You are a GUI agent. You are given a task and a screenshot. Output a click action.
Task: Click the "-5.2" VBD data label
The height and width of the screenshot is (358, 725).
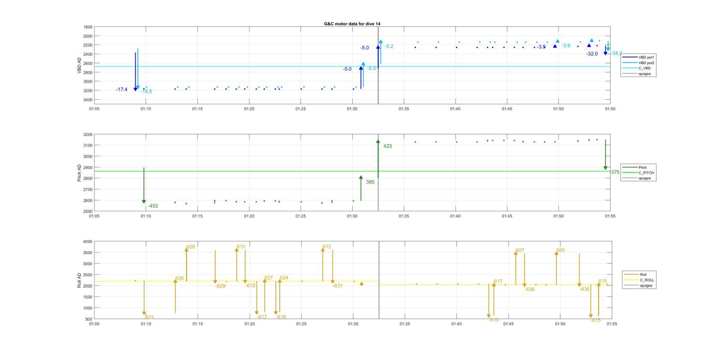(x=389, y=46)
